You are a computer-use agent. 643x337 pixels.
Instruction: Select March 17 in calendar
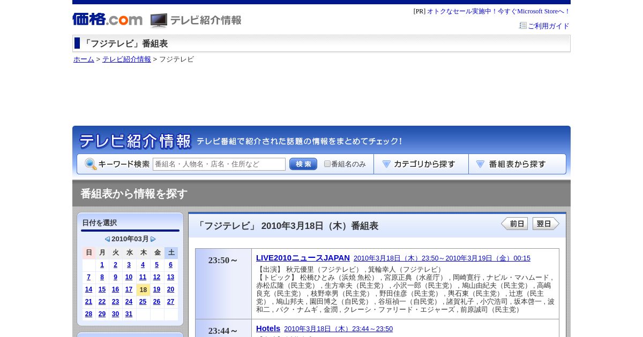(x=129, y=289)
